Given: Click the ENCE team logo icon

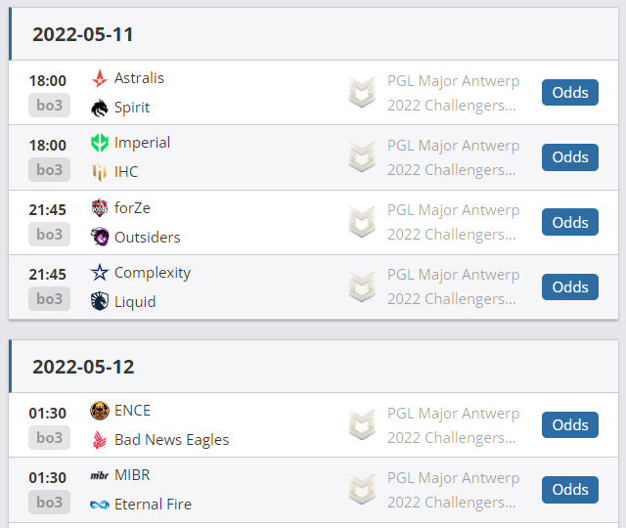Looking at the screenshot, I should [99, 411].
